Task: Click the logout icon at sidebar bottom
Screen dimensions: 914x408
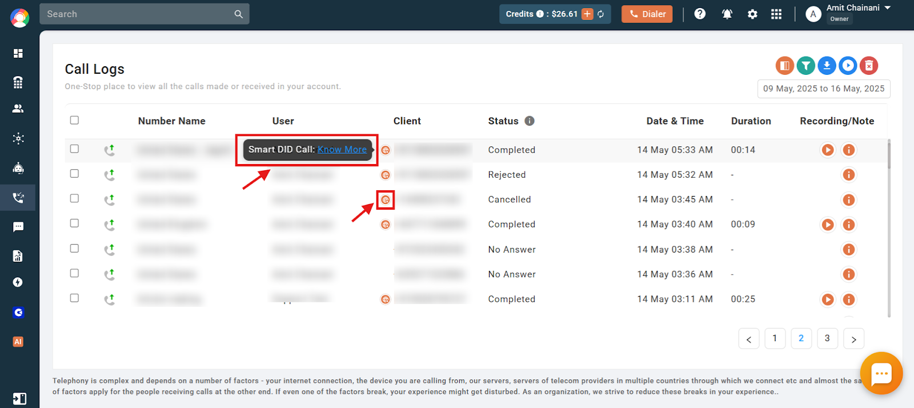Action: tap(19, 398)
